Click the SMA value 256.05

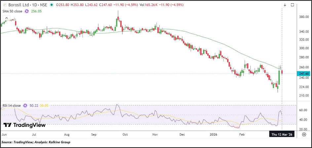coord(35,11)
